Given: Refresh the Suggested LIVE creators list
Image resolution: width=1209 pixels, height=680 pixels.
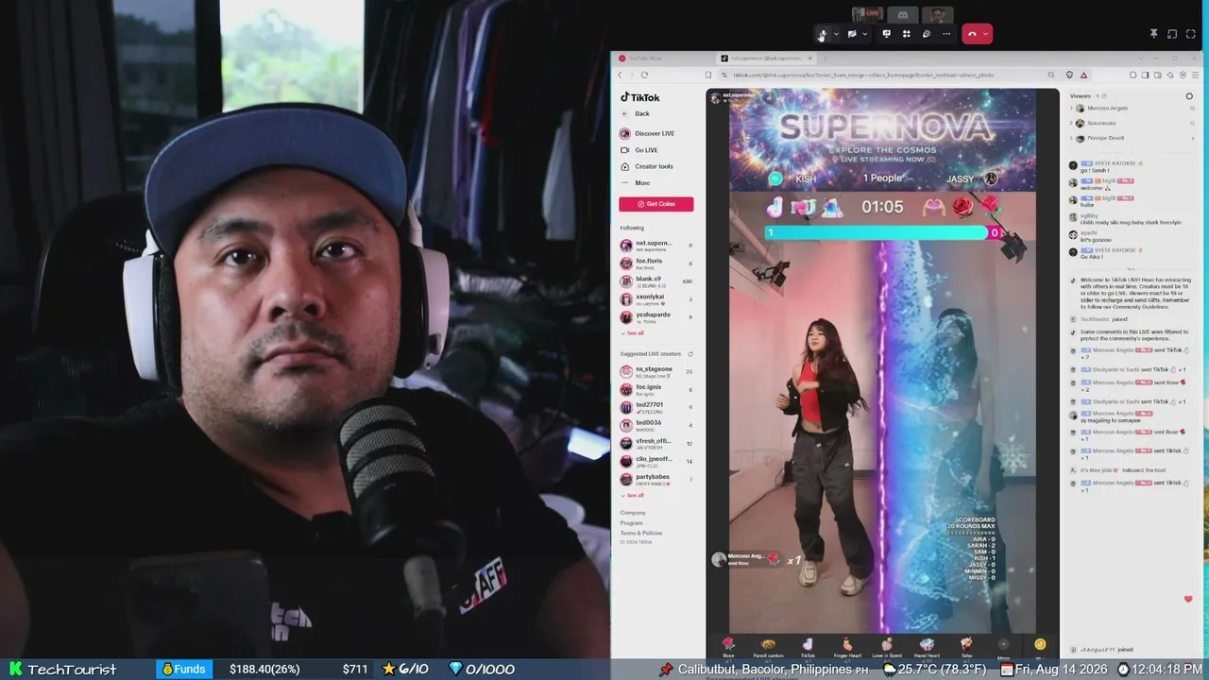Looking at the screenshot, I should [690, 354].
